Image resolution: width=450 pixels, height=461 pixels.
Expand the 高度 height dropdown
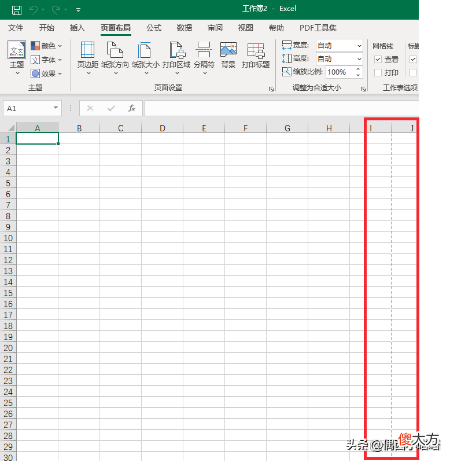pos(359,59)
